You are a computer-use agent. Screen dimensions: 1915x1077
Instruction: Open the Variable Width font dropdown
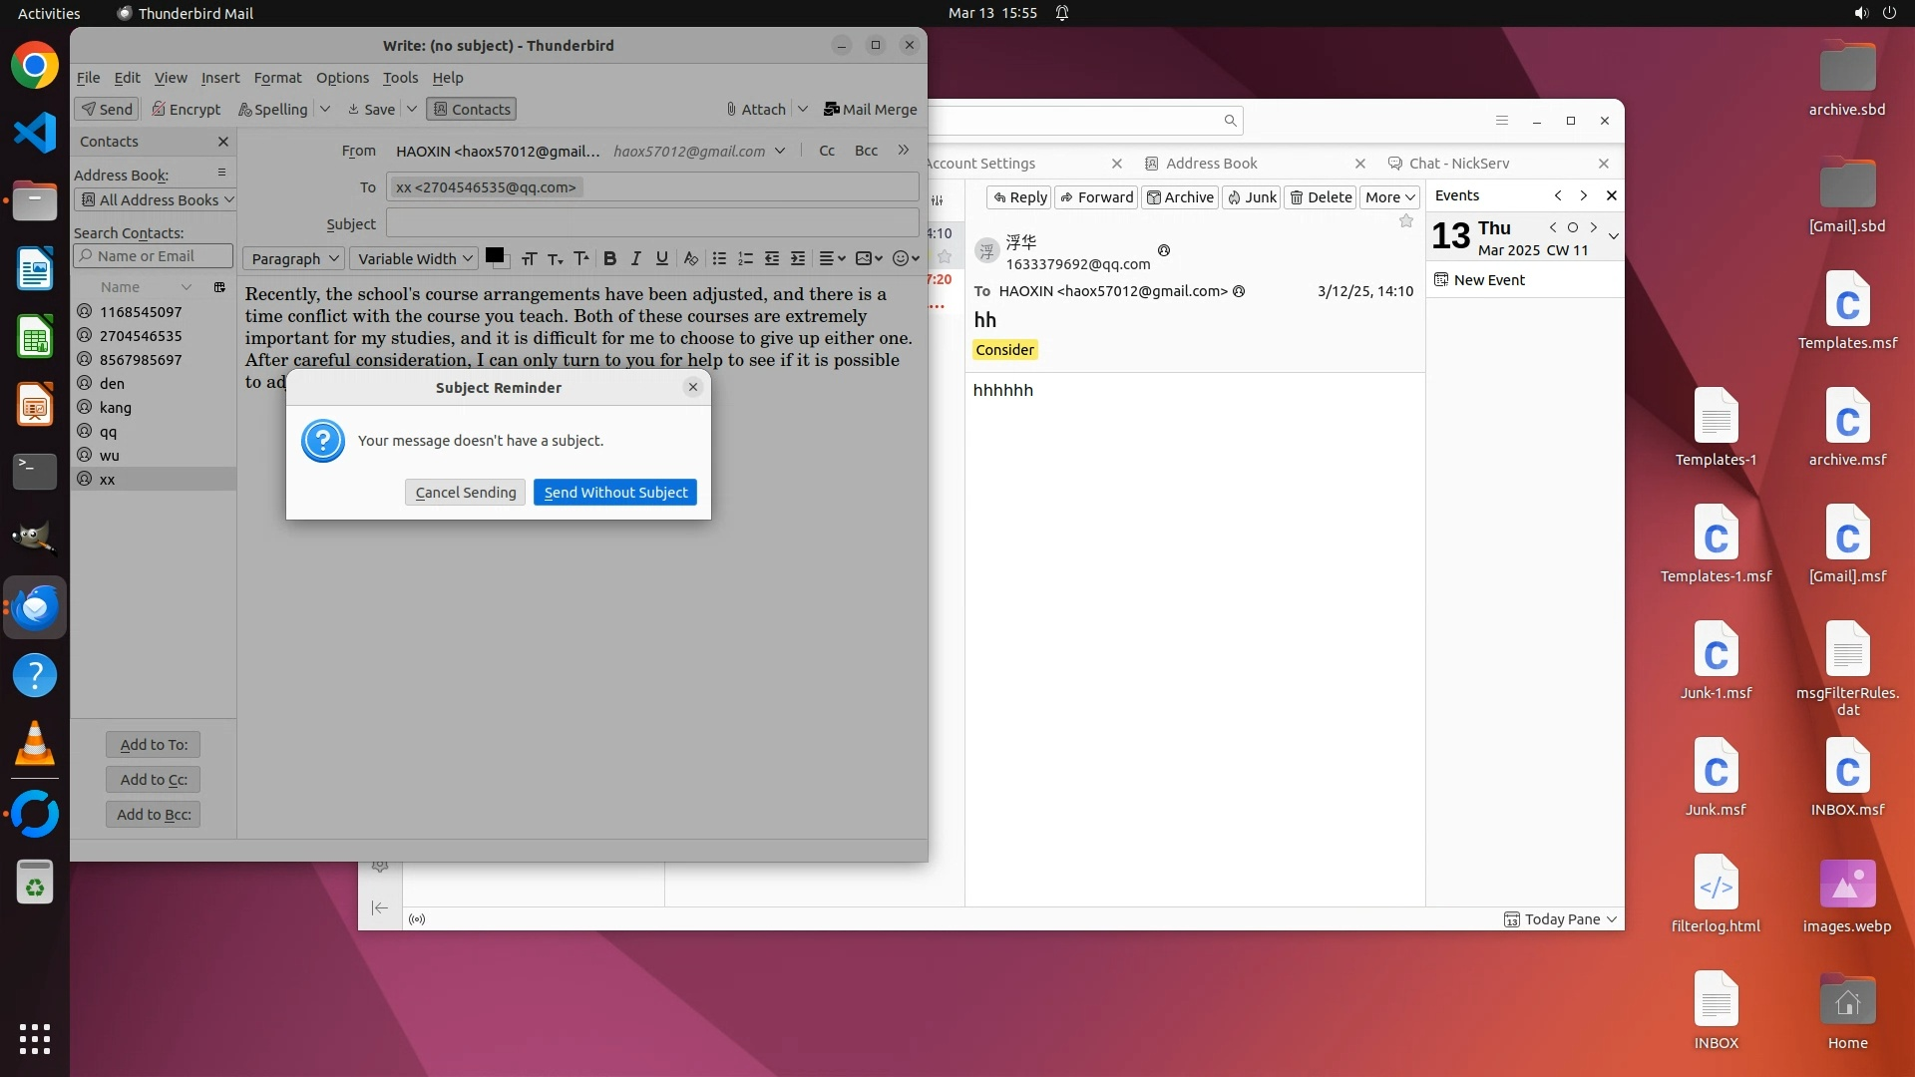(x=414, y=259)
